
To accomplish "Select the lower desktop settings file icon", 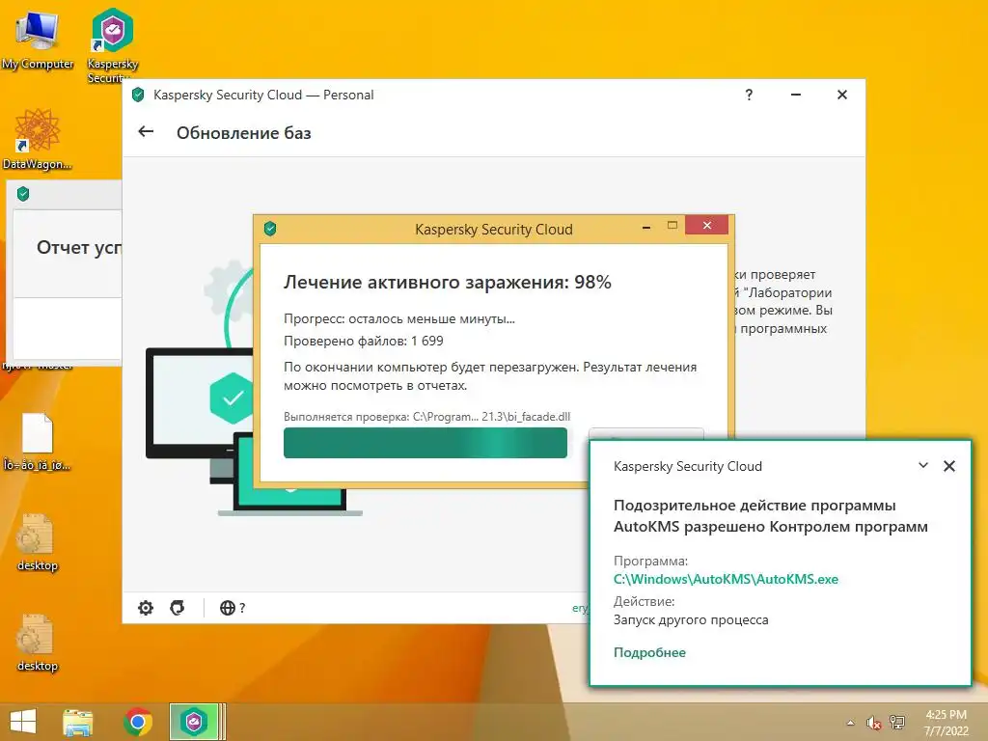I will tap(37, 642).
